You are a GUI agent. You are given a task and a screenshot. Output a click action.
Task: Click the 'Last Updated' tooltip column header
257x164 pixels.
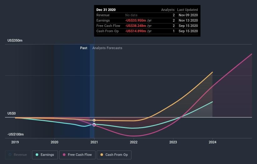coord(188,10)
